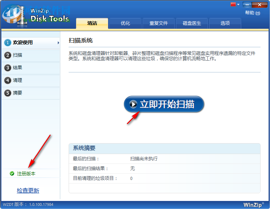The height and width of the screenshot is (209, 270).
Task: Click the WinZip brand logo in status bar
Action: click(x=254, y=205)
